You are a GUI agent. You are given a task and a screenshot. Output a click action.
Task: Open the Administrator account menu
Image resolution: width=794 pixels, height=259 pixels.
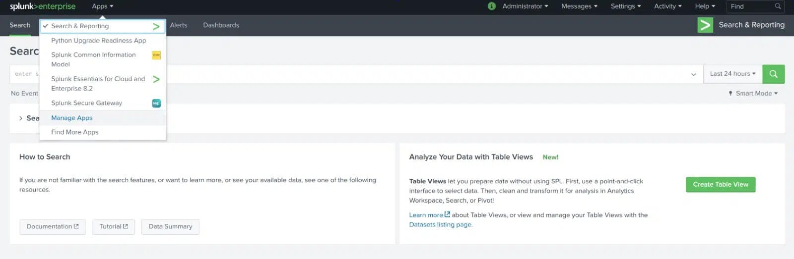click(525, 6)
